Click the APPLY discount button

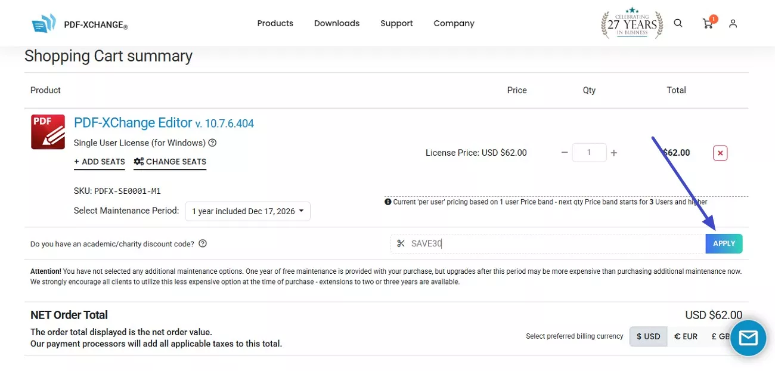pyautogui.click(x=724, y=243)
